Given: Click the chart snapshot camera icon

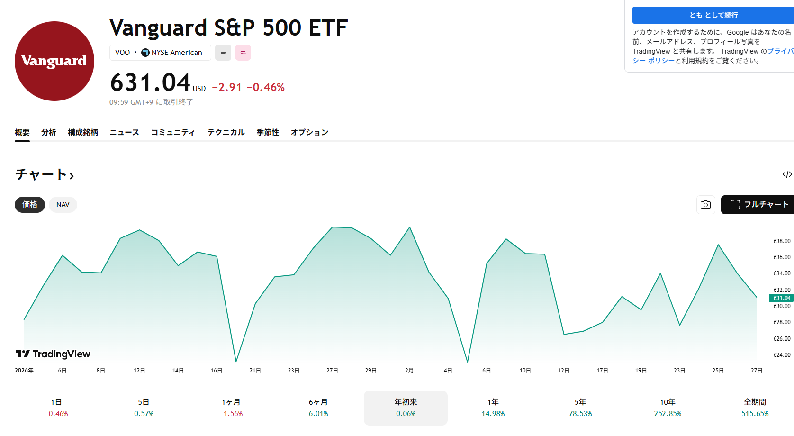Looking at the screenshot, I should (705, 205).
